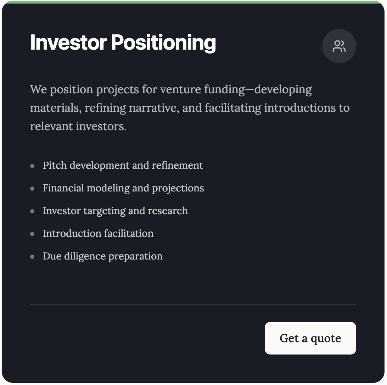
Task: Click Introduction facilitation list item
Action: coord(92,234)
